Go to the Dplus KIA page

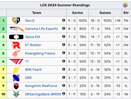coord(33,37)
